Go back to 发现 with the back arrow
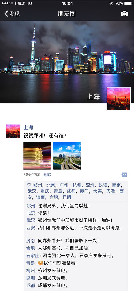The height and width of the screenshot is (294, 134). pos(12,14)
